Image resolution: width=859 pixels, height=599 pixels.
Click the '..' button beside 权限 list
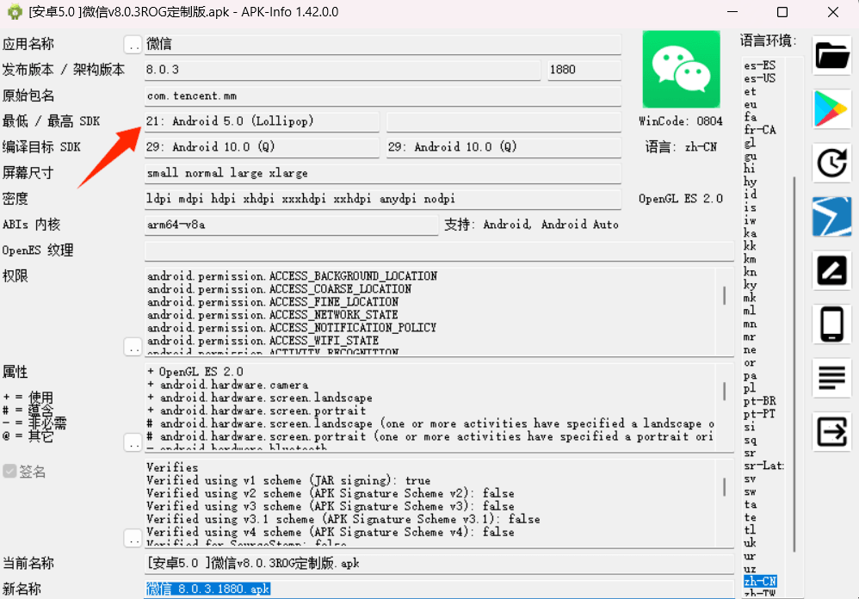pyautogui.click(x=133, y=347)
